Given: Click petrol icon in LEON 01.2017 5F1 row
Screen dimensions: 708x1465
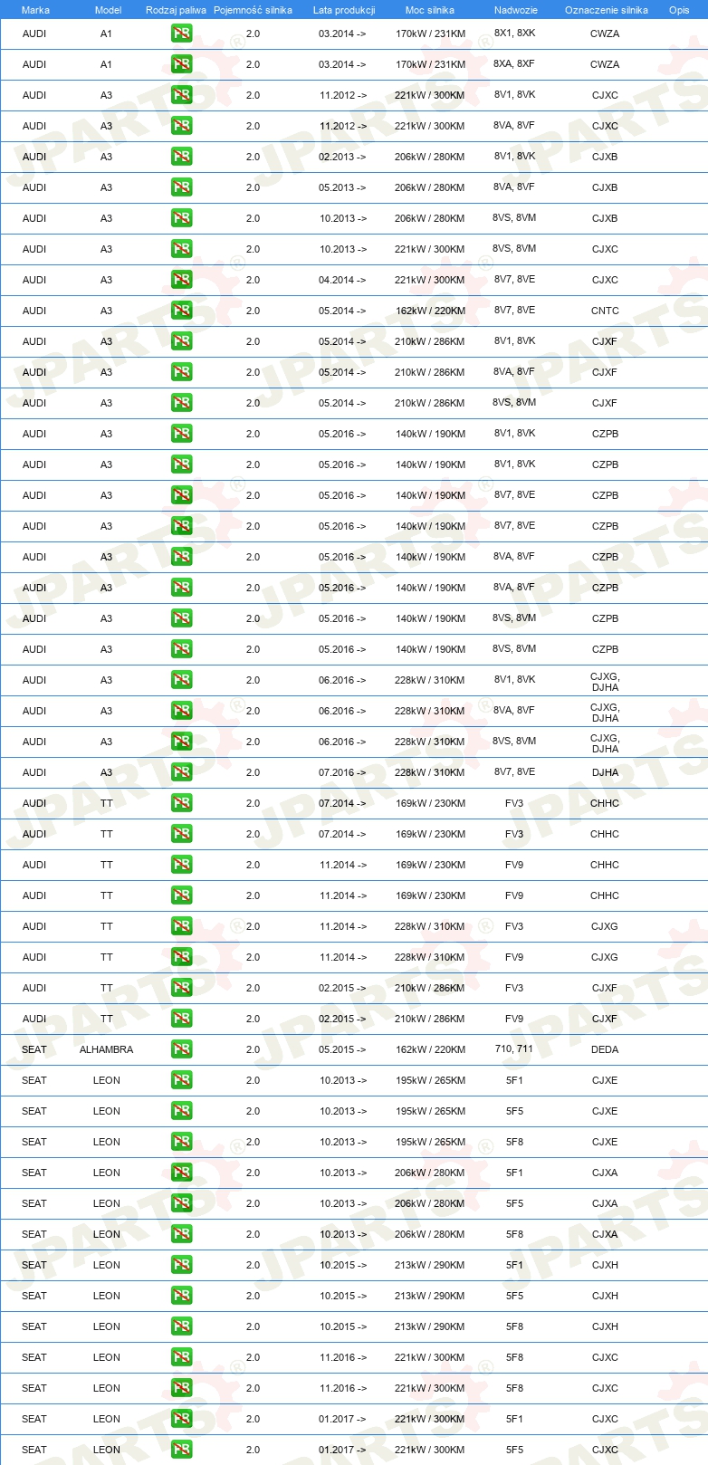Looking at the screenshot, I should point(182,1419).
